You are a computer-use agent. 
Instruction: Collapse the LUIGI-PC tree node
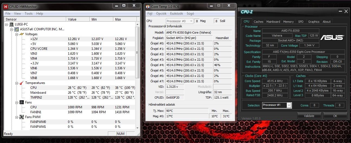tap(7, 24)
